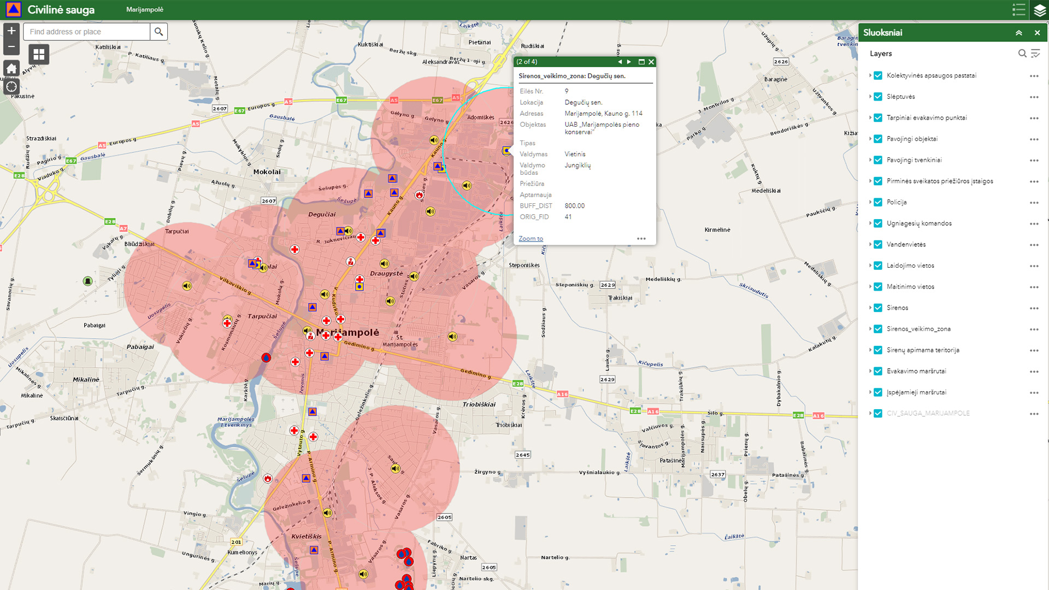
Task: Open options menu for Sirenos layer
Action: click(1034, 308)
